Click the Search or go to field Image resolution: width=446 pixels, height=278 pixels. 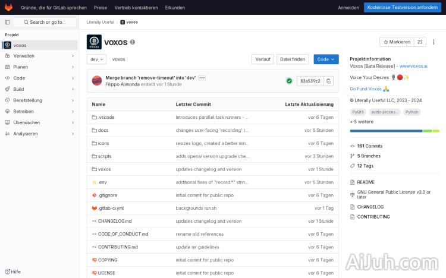tap(45, 22)
